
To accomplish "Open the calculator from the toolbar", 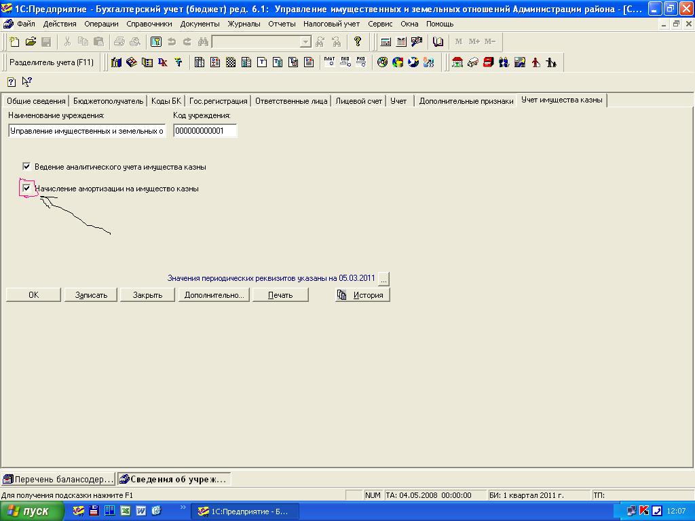I will coord(386,42).
